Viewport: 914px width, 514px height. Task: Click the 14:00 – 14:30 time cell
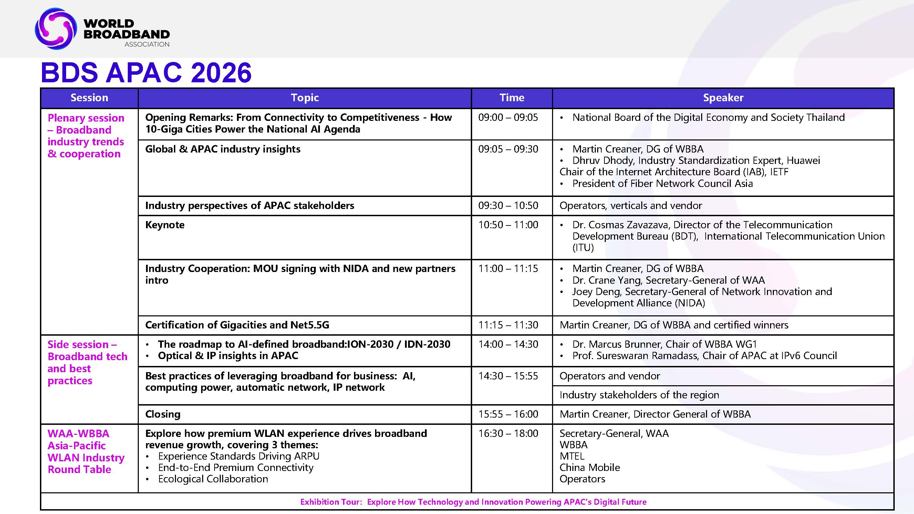[x=512, y=351]
